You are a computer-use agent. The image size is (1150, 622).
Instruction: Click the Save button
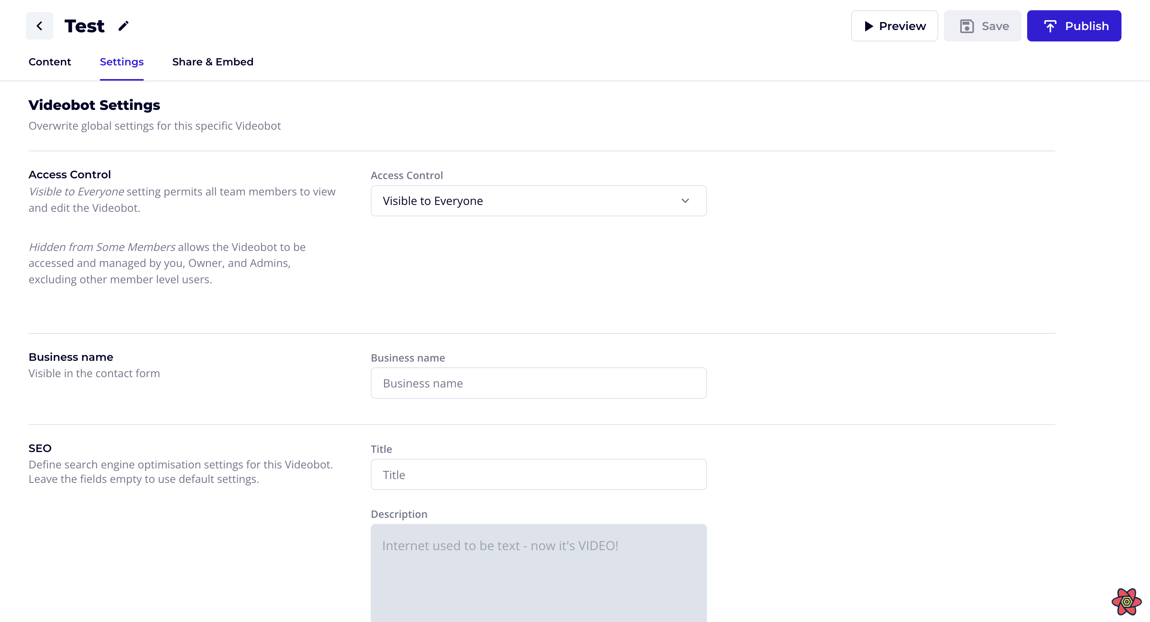(982, 26)
